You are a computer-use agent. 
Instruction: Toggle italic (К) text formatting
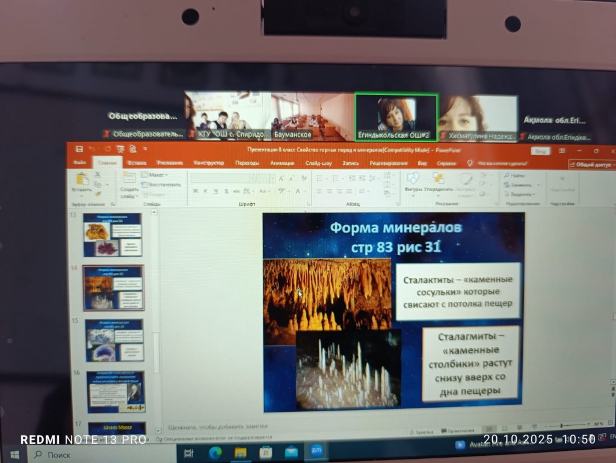point(205,191)
